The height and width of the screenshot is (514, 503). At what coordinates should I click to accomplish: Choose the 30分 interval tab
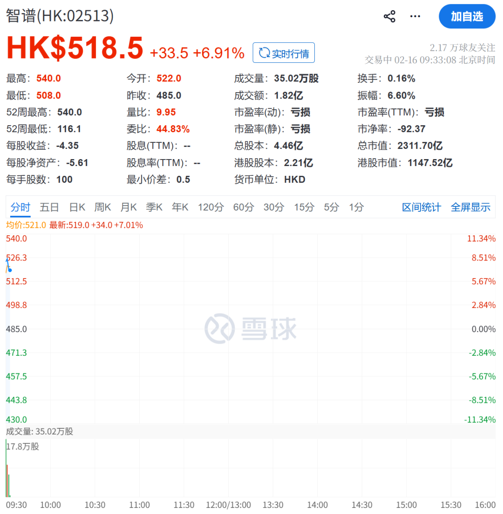274,207
